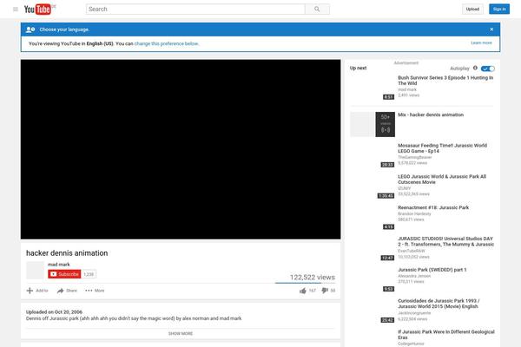This screenshot has height=347, width=521.
Task: Open 'Curiosidades de Jurassic Park 1993' video
Action: coord(439,304)
